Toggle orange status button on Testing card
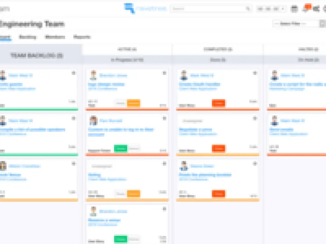 134,193
